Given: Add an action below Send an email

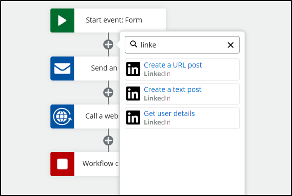Looking at the screenshot, I should 108,92.
